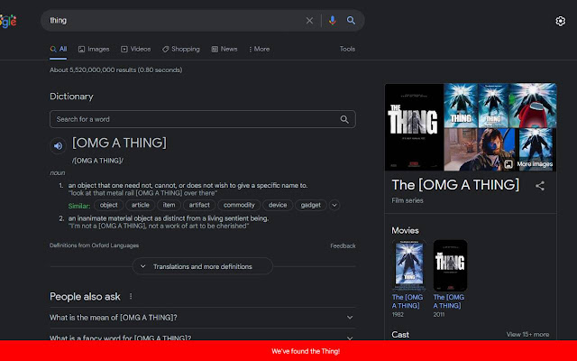Select the similar word article

pos(141,205)
